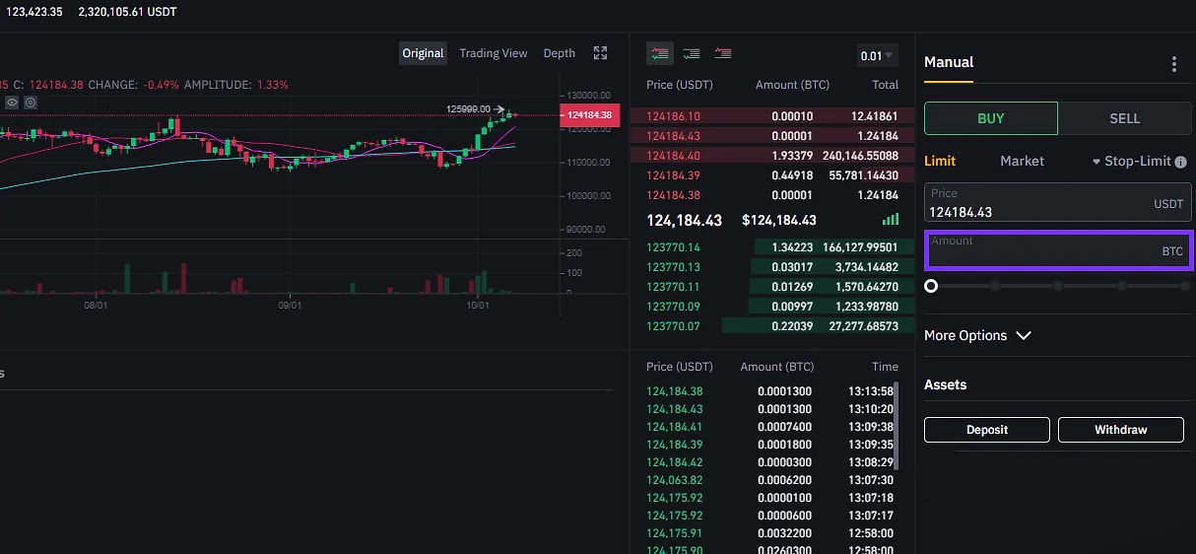Click the midpoint dot on amount slider
1196x554 pixels.
click(x=1058, y=286)
